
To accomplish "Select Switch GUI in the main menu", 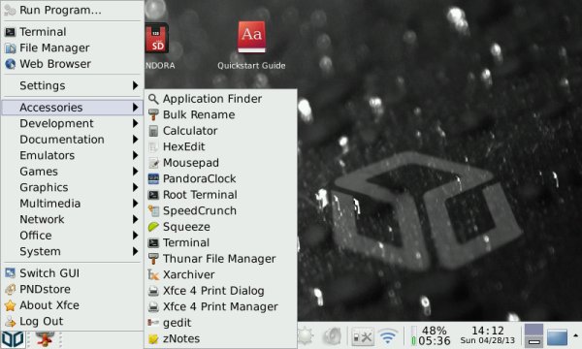I will coord(73,273).
